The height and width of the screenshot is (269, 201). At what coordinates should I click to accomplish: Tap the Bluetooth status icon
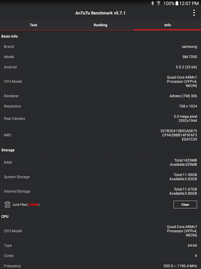pos(152,3)
